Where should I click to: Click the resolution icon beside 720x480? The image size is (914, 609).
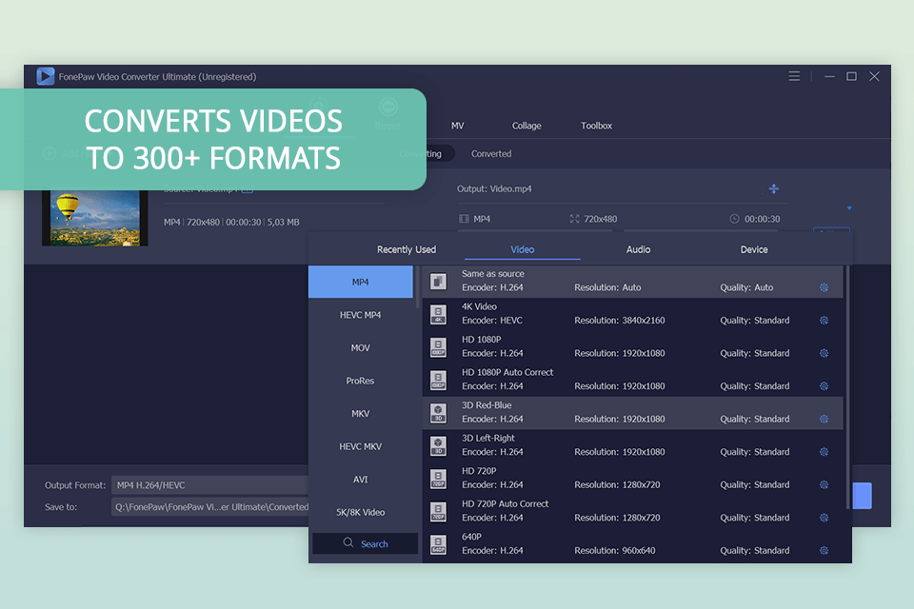point(575,219)
